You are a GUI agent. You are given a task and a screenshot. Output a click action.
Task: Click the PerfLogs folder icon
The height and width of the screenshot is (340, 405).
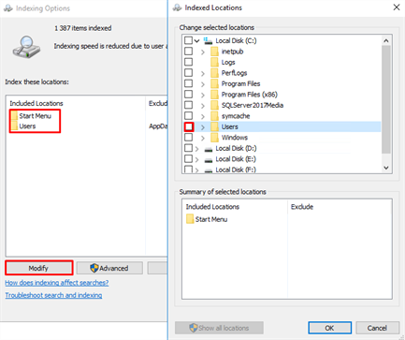[x=214, y=73]
